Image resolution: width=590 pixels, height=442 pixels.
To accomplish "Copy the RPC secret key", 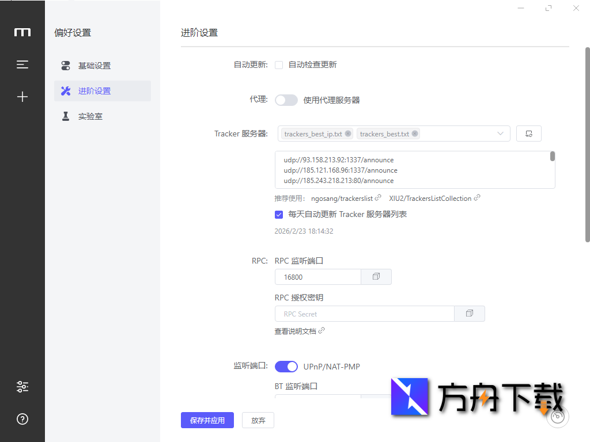I will tap(470, 313).
